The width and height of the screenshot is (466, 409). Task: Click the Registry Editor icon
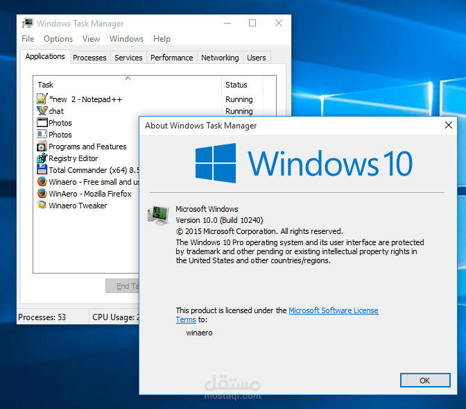pos(42,158)
